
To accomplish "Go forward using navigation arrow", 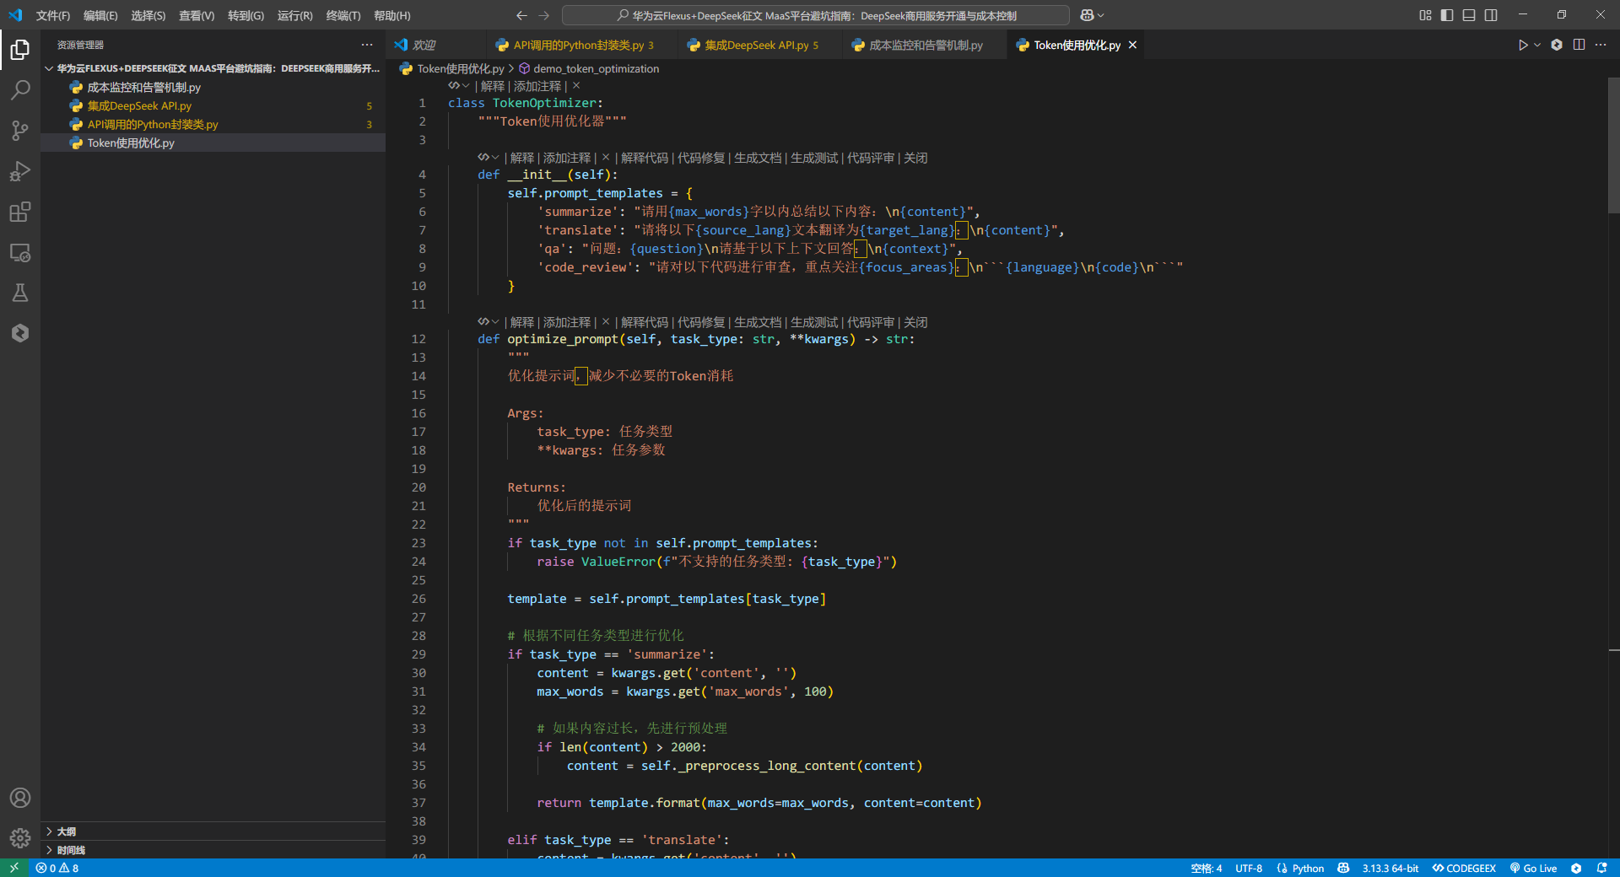I will [x=544, y=15].
